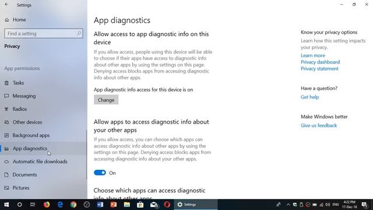
Task: Open Action Center notifications icon
Action: click(x=364, y=205)
